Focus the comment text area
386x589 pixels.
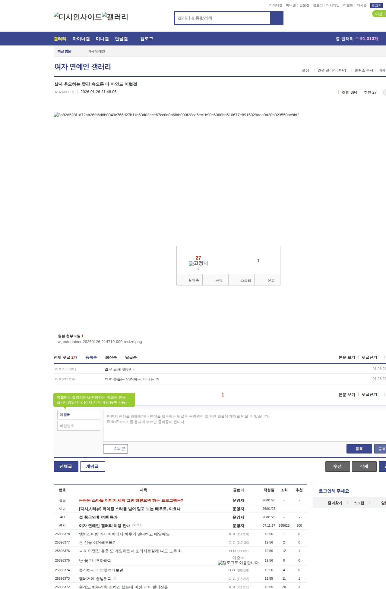click(x=245, y=426)
